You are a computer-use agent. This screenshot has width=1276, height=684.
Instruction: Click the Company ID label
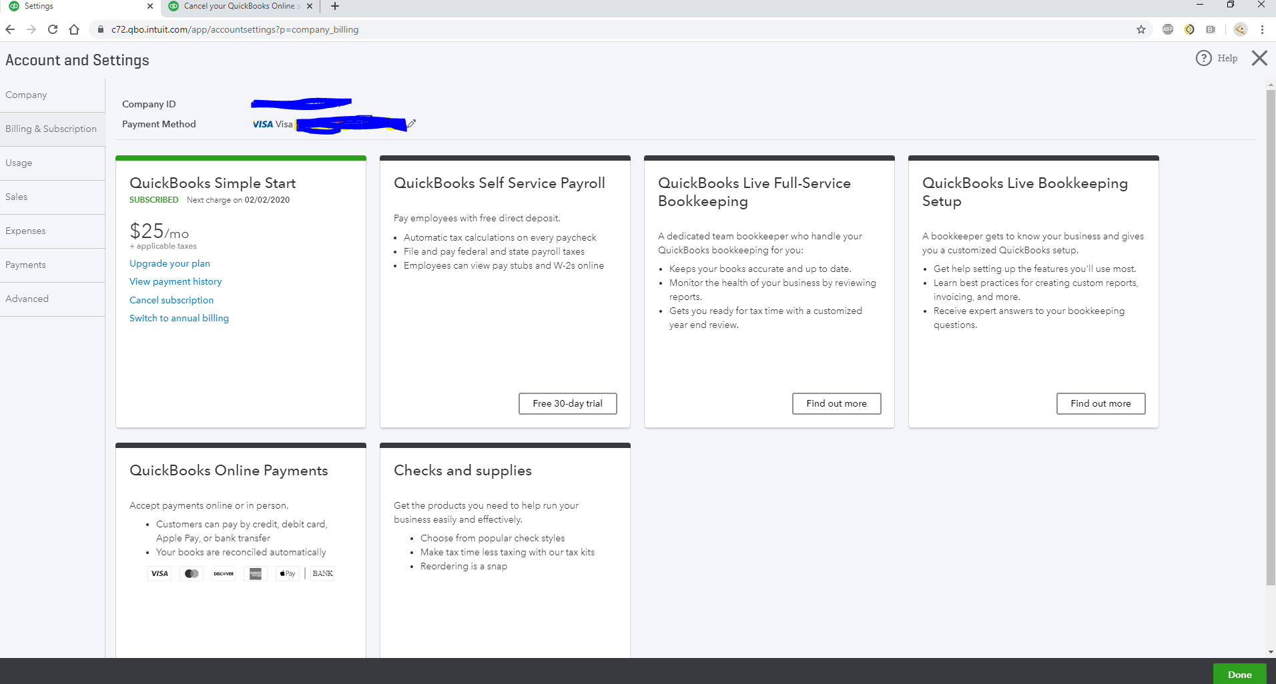coord(149,104)
